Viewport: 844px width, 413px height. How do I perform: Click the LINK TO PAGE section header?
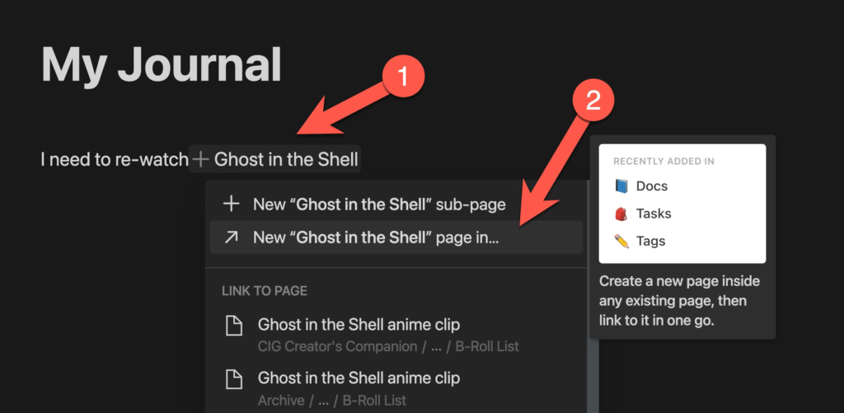coord(264,291)
